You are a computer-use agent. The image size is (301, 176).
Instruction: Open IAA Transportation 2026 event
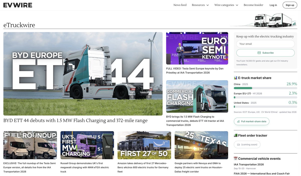pos(249,164)
